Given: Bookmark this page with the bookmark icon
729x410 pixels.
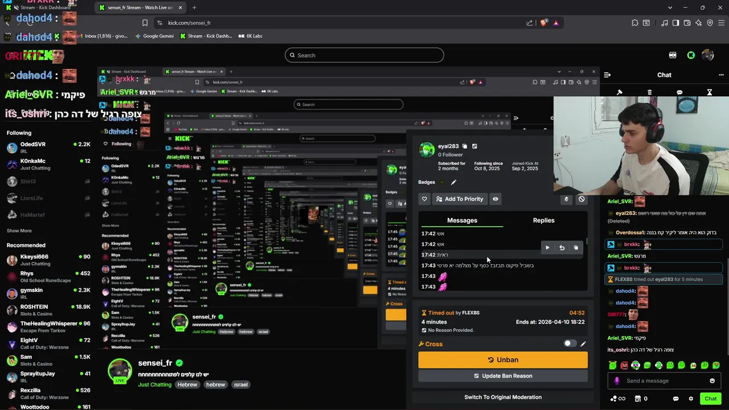Looking at the screenshot, I should pos(145,23).
